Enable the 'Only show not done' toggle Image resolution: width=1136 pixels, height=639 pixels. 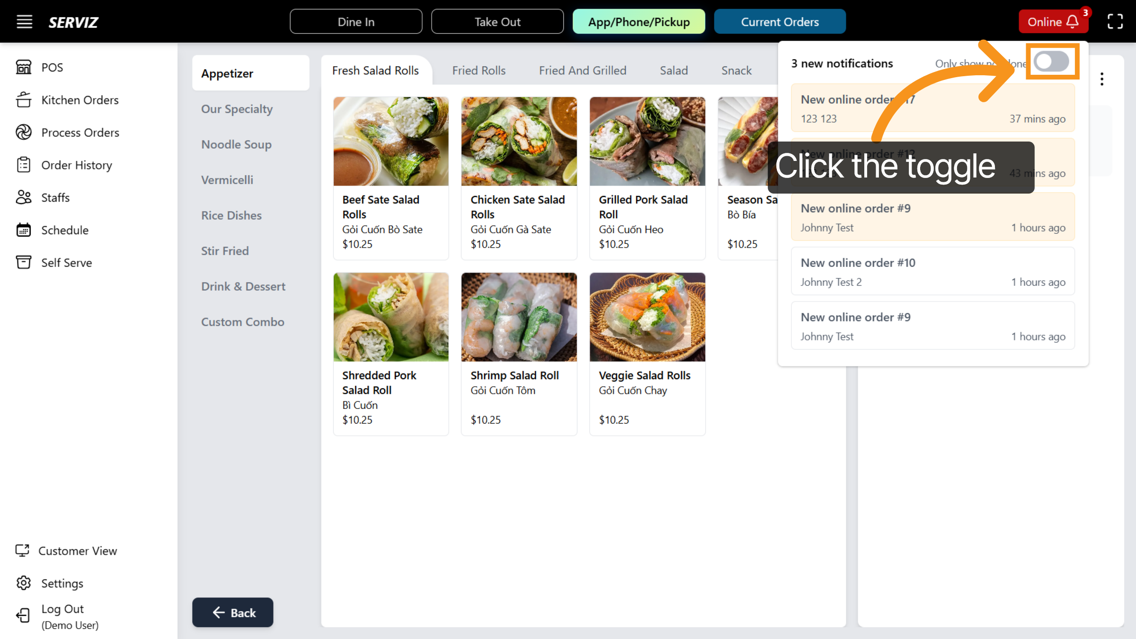coord(1053,62)
